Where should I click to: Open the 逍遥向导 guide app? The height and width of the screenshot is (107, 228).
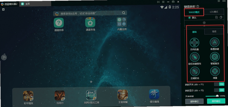tap(59, 23)
